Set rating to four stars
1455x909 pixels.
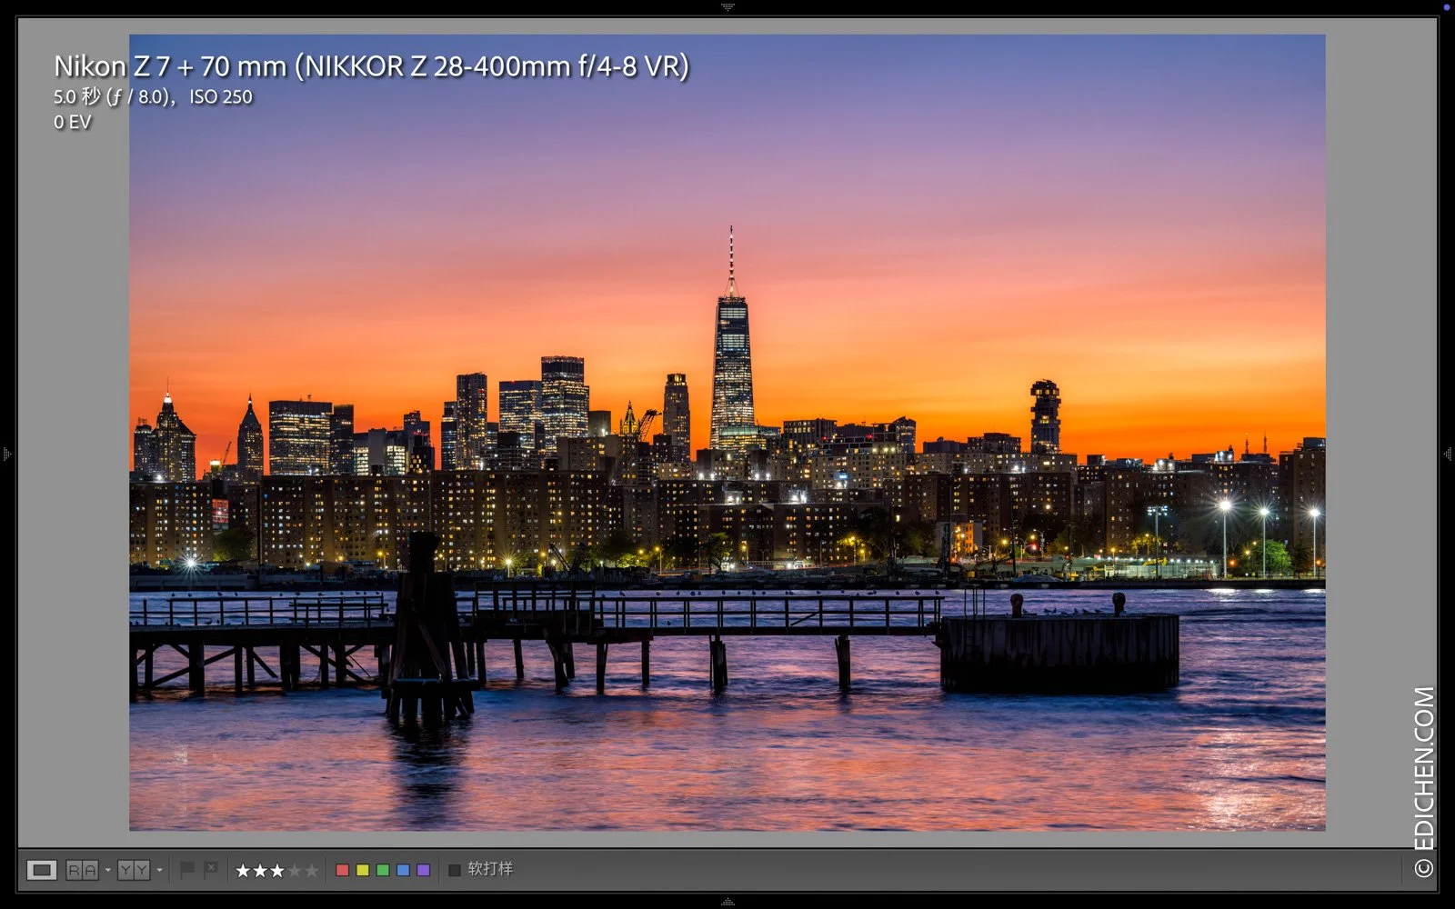pyautogui.click(x=295, y=871)
